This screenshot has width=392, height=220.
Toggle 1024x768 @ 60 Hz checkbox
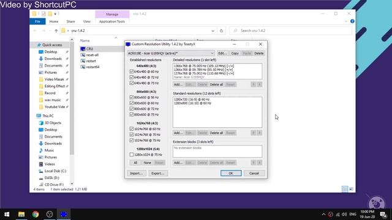tap(132, 129)
